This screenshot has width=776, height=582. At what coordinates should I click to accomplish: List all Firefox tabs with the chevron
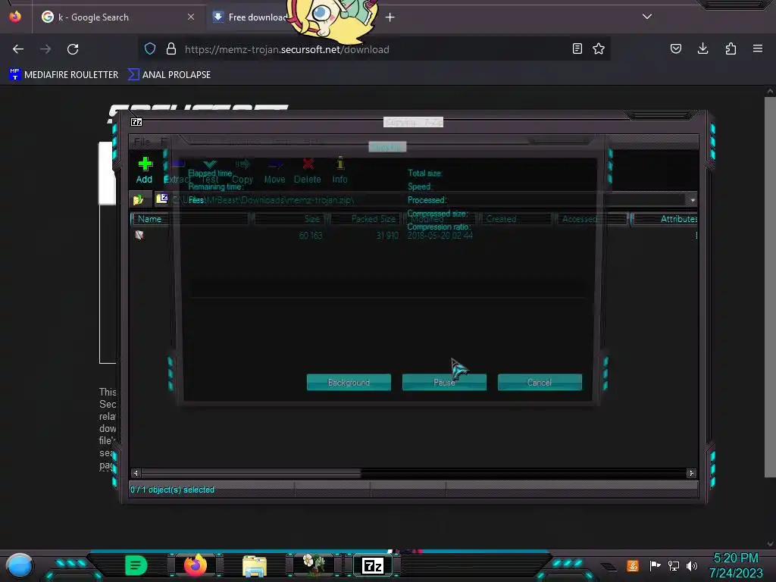tap(647, 17)
